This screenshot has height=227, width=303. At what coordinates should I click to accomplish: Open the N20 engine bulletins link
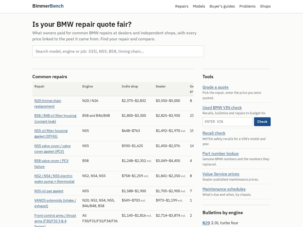tap(206, 223)
